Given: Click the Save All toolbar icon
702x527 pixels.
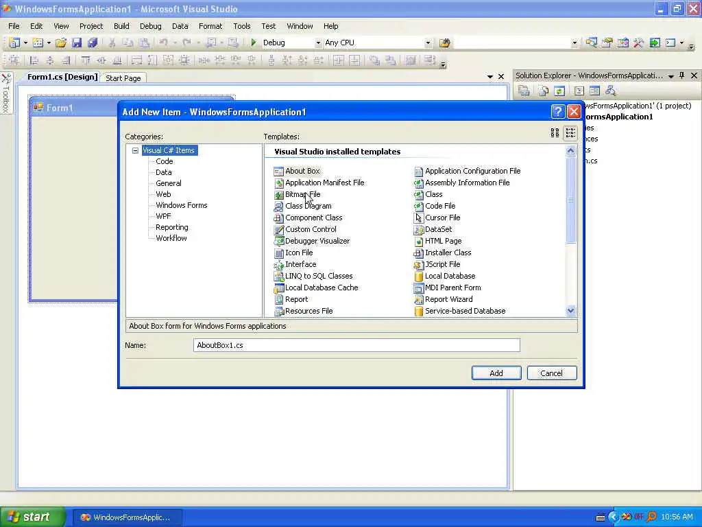Looking at the screenshot, I should 93,43.
